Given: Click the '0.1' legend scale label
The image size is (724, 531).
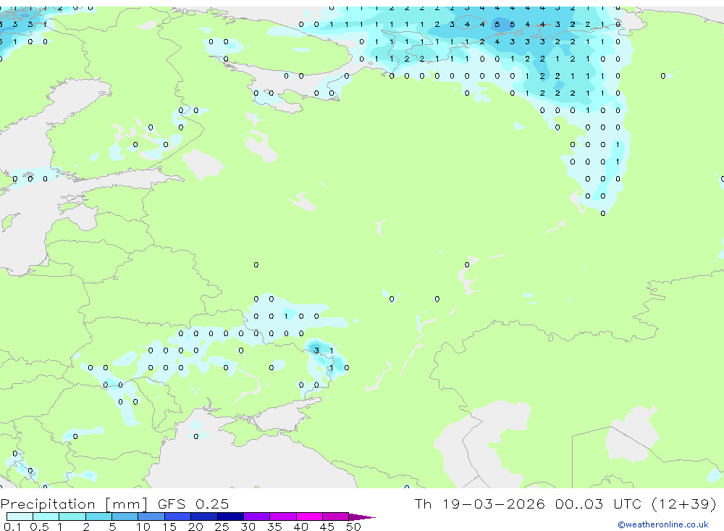Looking at the screenshot, I should point(12,527).
